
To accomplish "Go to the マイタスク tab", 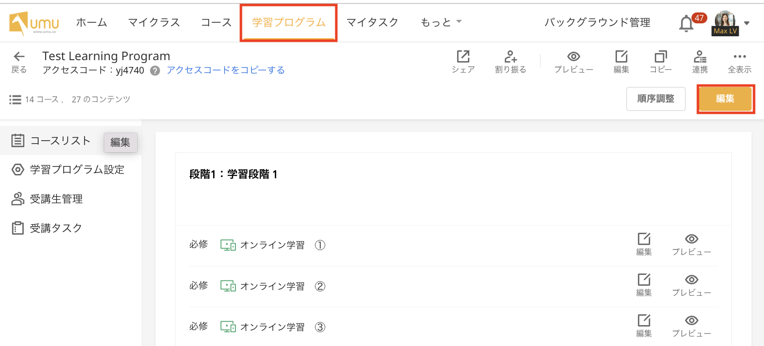I will pos(372,22).
